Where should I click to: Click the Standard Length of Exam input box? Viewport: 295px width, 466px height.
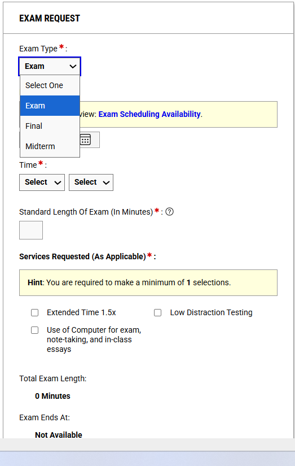tap(31, 230)
